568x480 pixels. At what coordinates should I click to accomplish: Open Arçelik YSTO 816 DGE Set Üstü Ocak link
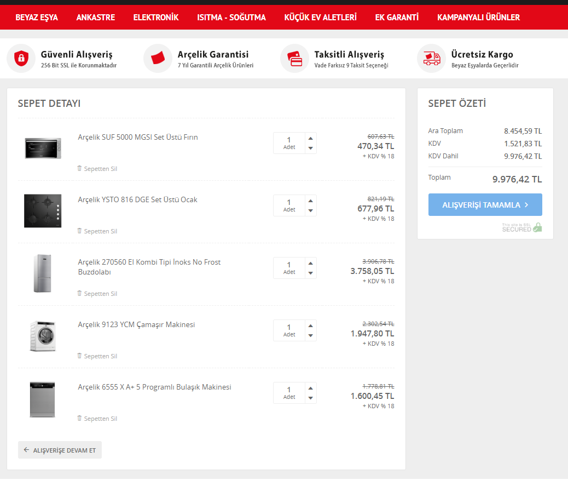(138, 199)
